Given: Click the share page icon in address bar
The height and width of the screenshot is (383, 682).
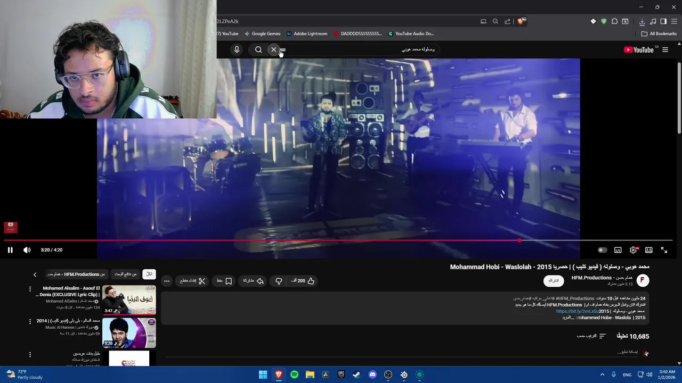Looking at the screenshot, I should [508, 21].
